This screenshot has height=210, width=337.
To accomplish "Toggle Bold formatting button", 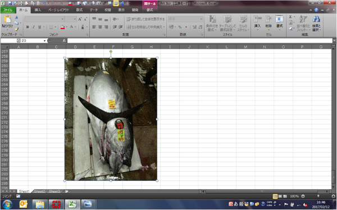I will [28, 27].
